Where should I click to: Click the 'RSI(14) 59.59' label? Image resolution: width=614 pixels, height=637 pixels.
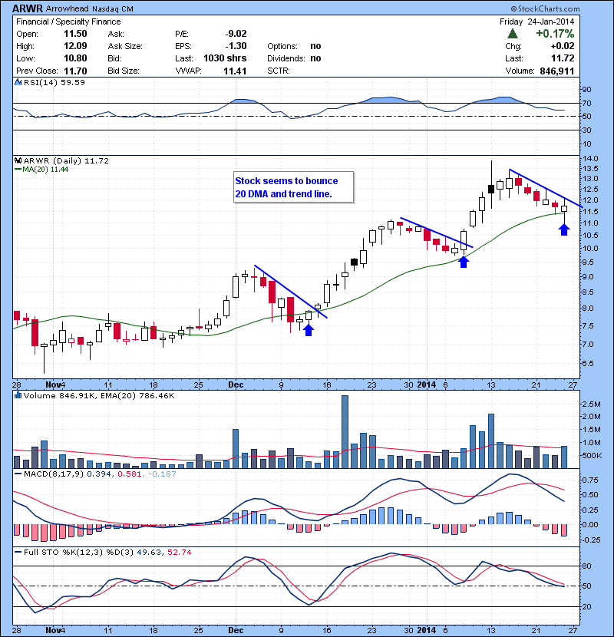pos(54,82)
